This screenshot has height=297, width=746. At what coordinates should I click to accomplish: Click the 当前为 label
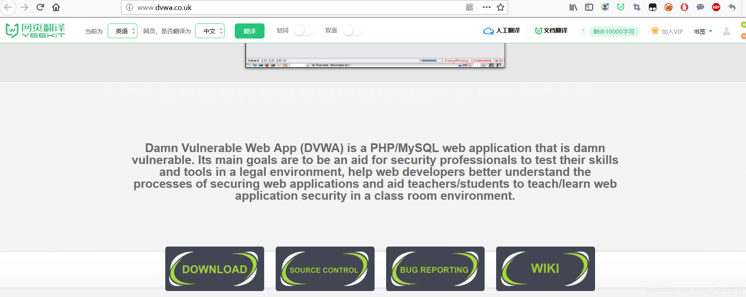[x=94, y=31]
